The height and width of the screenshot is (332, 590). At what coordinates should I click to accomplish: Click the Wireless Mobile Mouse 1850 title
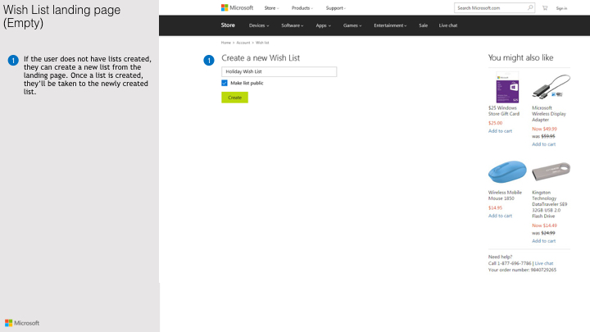click(505, 195)
